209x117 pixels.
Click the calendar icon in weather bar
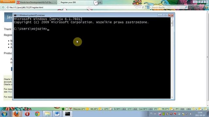pyautogui.click(x=71, y=109)
